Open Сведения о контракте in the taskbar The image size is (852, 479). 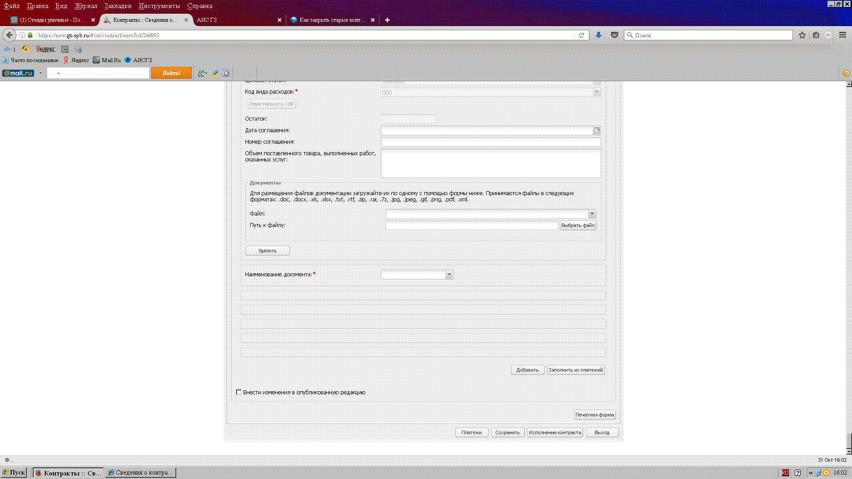coord(141,473)
